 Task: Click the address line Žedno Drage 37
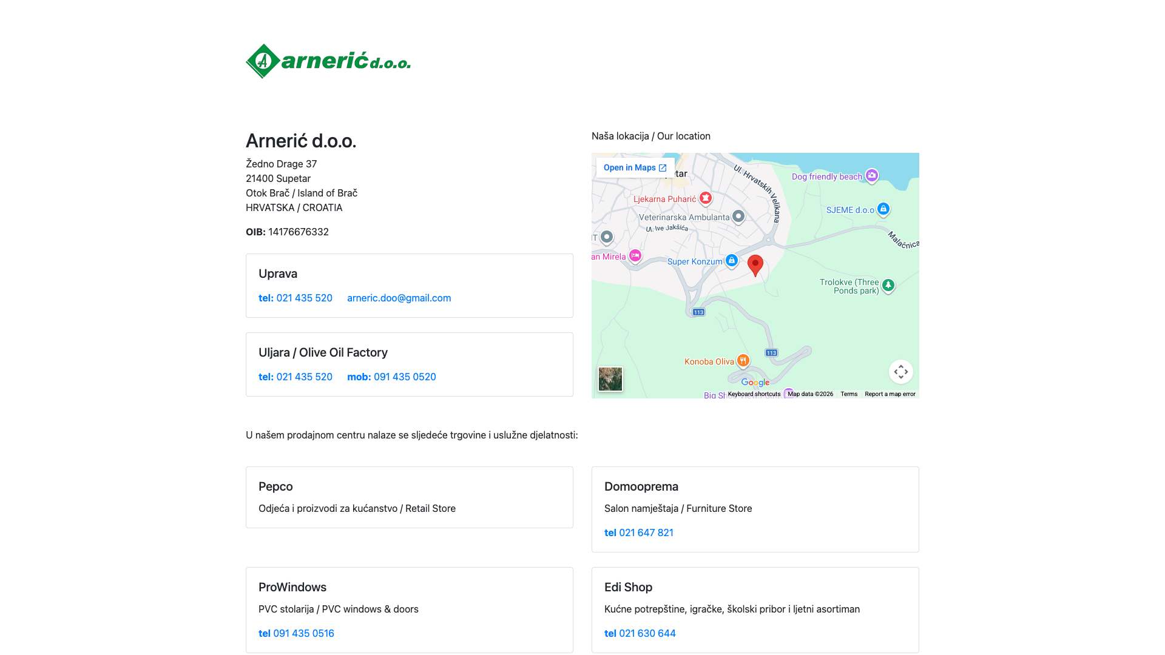(282, 164)
